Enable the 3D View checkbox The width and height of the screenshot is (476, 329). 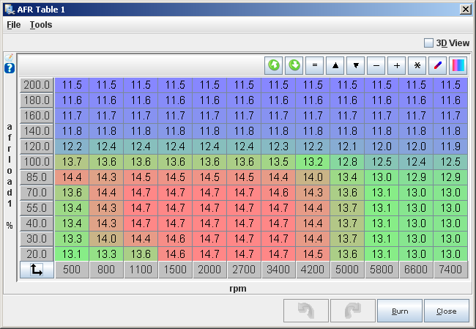coord(429,43)
